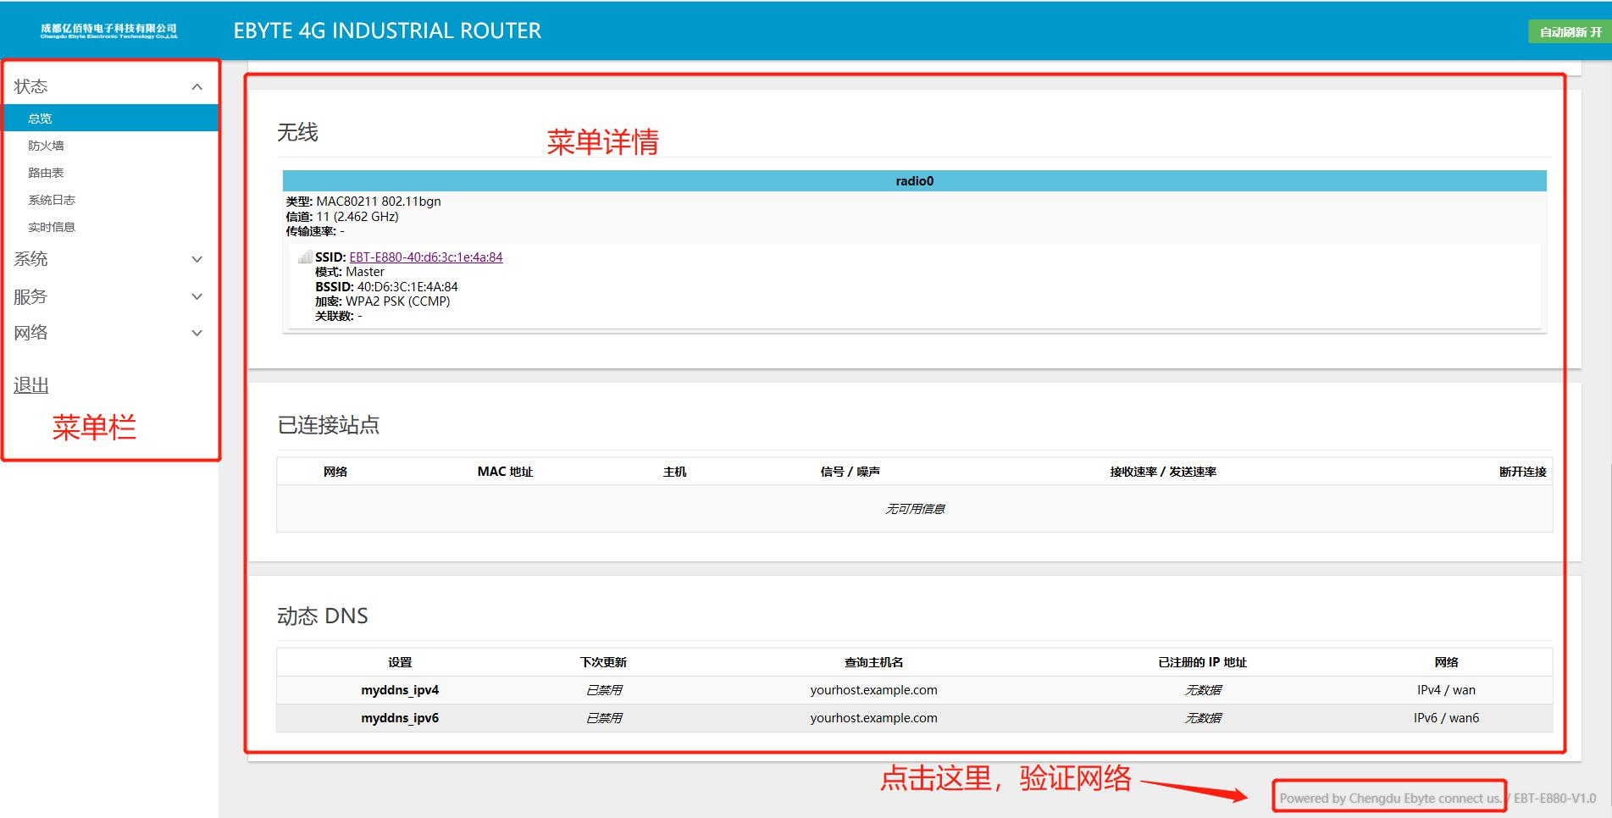Click the radio0 header bar
The image size is (1612, 818).
coord(914,181)
